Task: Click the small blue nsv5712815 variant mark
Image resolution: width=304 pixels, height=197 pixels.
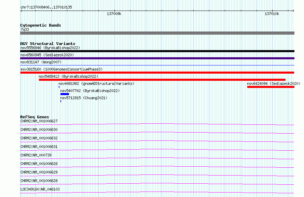Action: click(61, 101)
